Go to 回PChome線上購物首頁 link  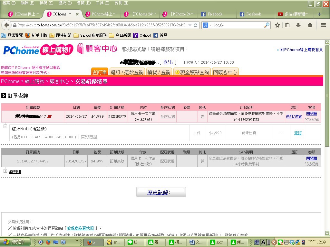(301, 50)
